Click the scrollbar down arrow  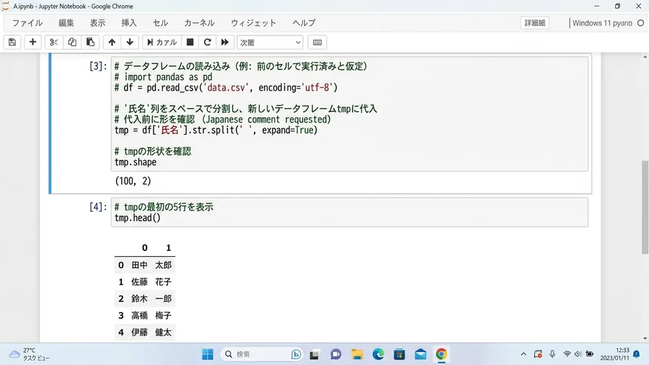[x=645, y=338]
